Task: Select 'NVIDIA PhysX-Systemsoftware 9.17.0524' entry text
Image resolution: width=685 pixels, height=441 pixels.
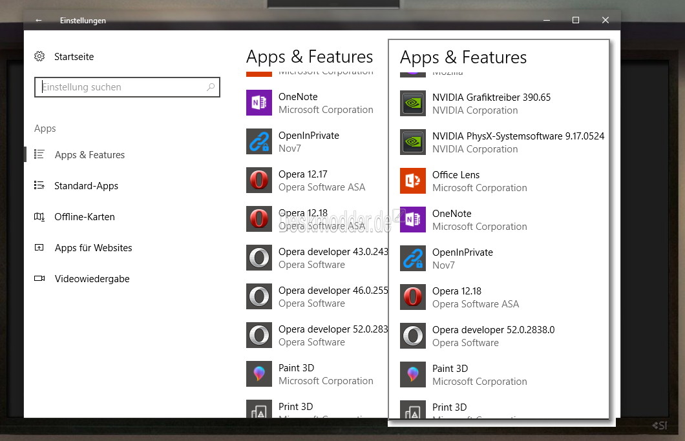Action: tap(518, 136)
